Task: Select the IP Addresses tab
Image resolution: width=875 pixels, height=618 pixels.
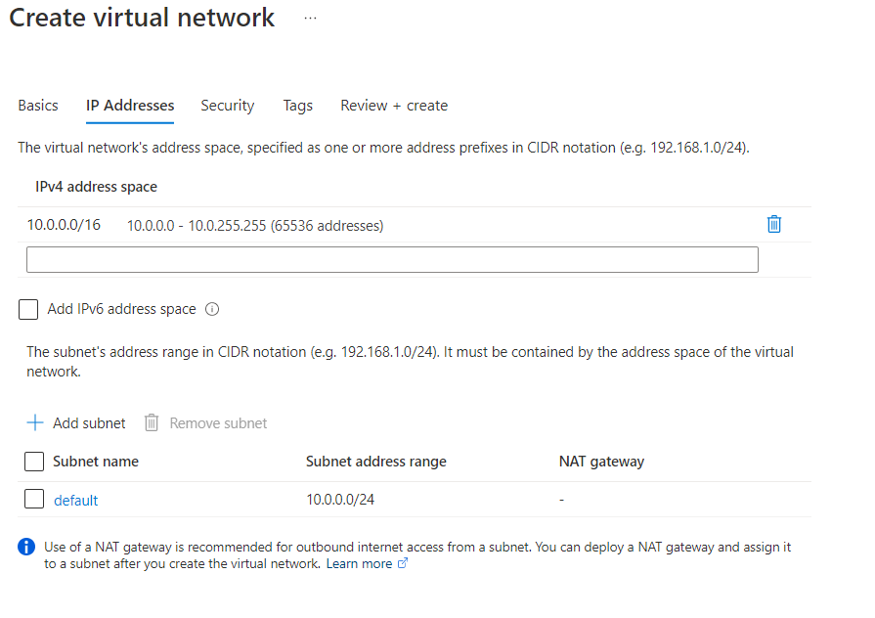Action: (x=130, y=106)
